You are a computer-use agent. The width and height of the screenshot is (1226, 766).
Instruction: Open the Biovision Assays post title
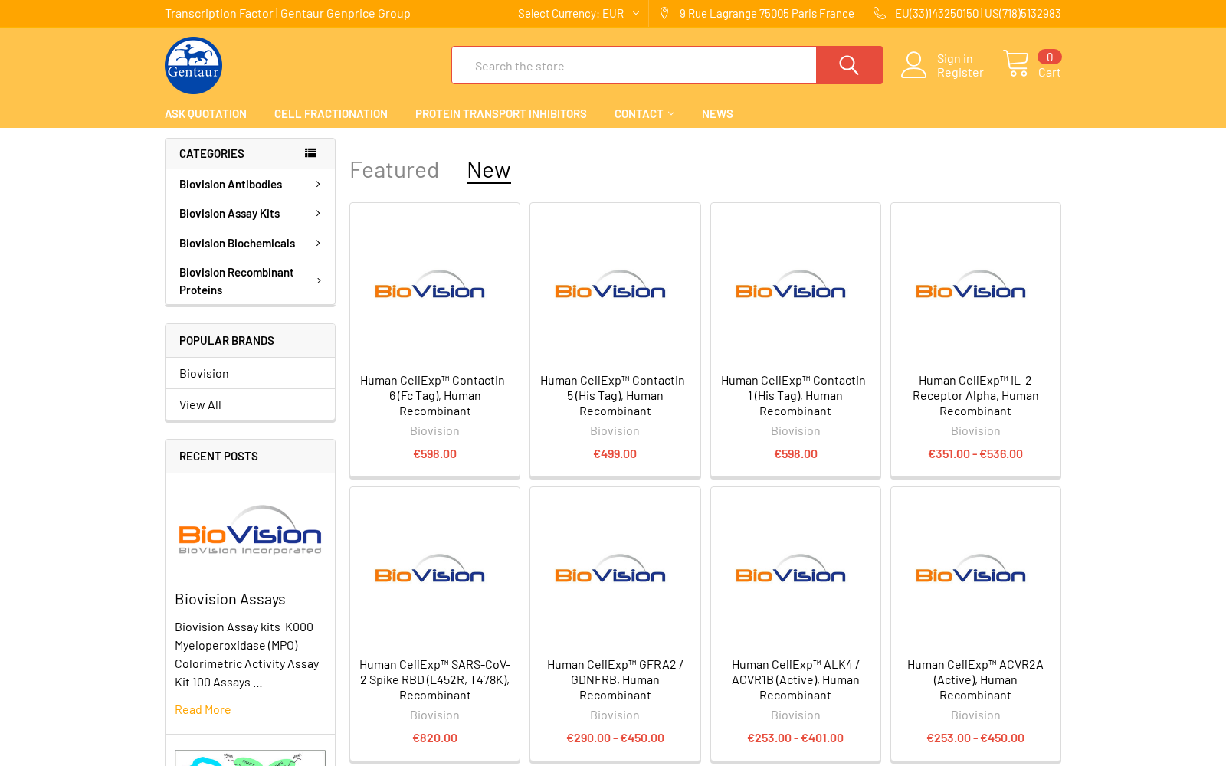click(230, 599)
